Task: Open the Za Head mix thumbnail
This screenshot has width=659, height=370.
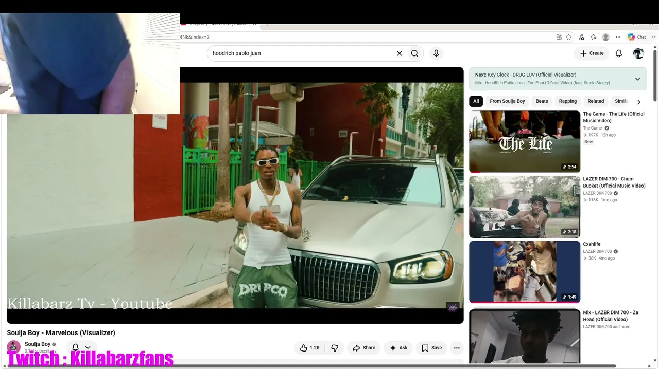Action: (x=525, y=336)
